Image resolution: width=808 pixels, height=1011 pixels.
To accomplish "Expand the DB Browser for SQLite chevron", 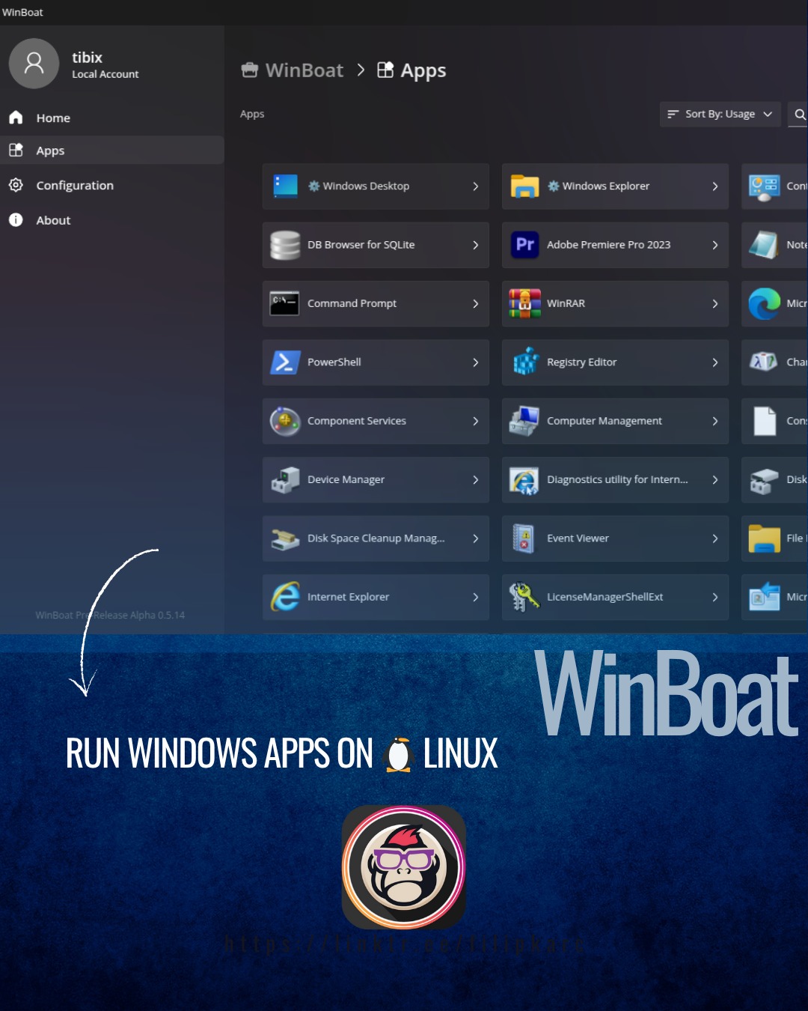I will click(x=476, y=245).
